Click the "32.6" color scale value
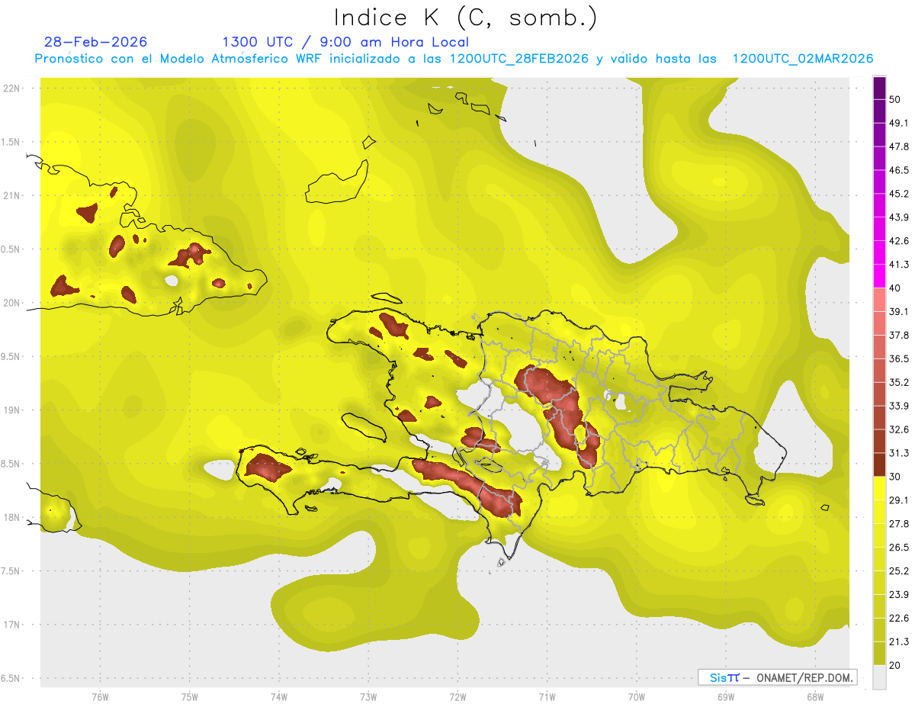 [x=900, y=429]
